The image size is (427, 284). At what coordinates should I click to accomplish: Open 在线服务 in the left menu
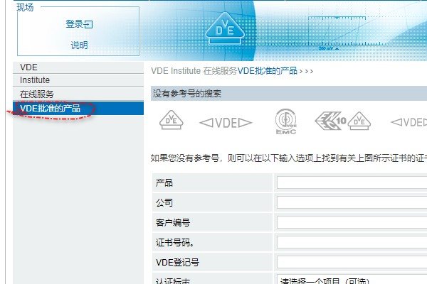[78, 94]
